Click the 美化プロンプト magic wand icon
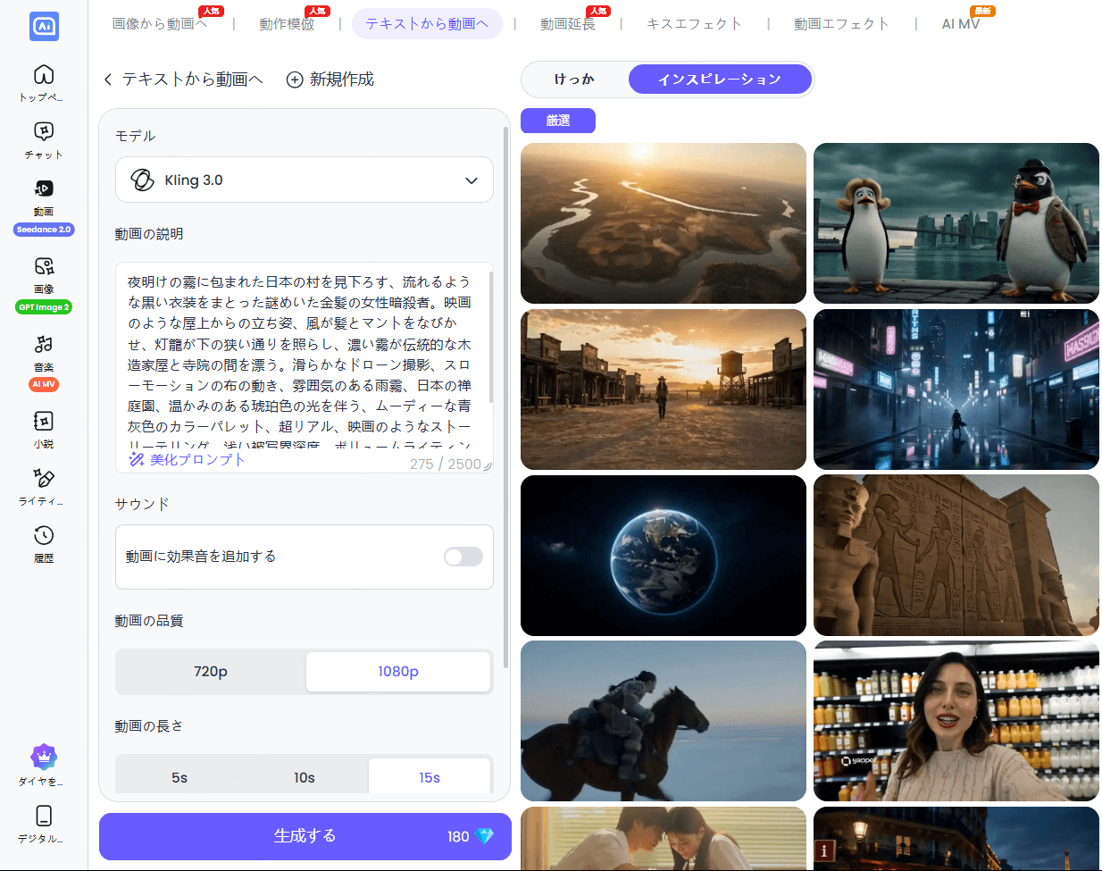 tap(137, 459)
